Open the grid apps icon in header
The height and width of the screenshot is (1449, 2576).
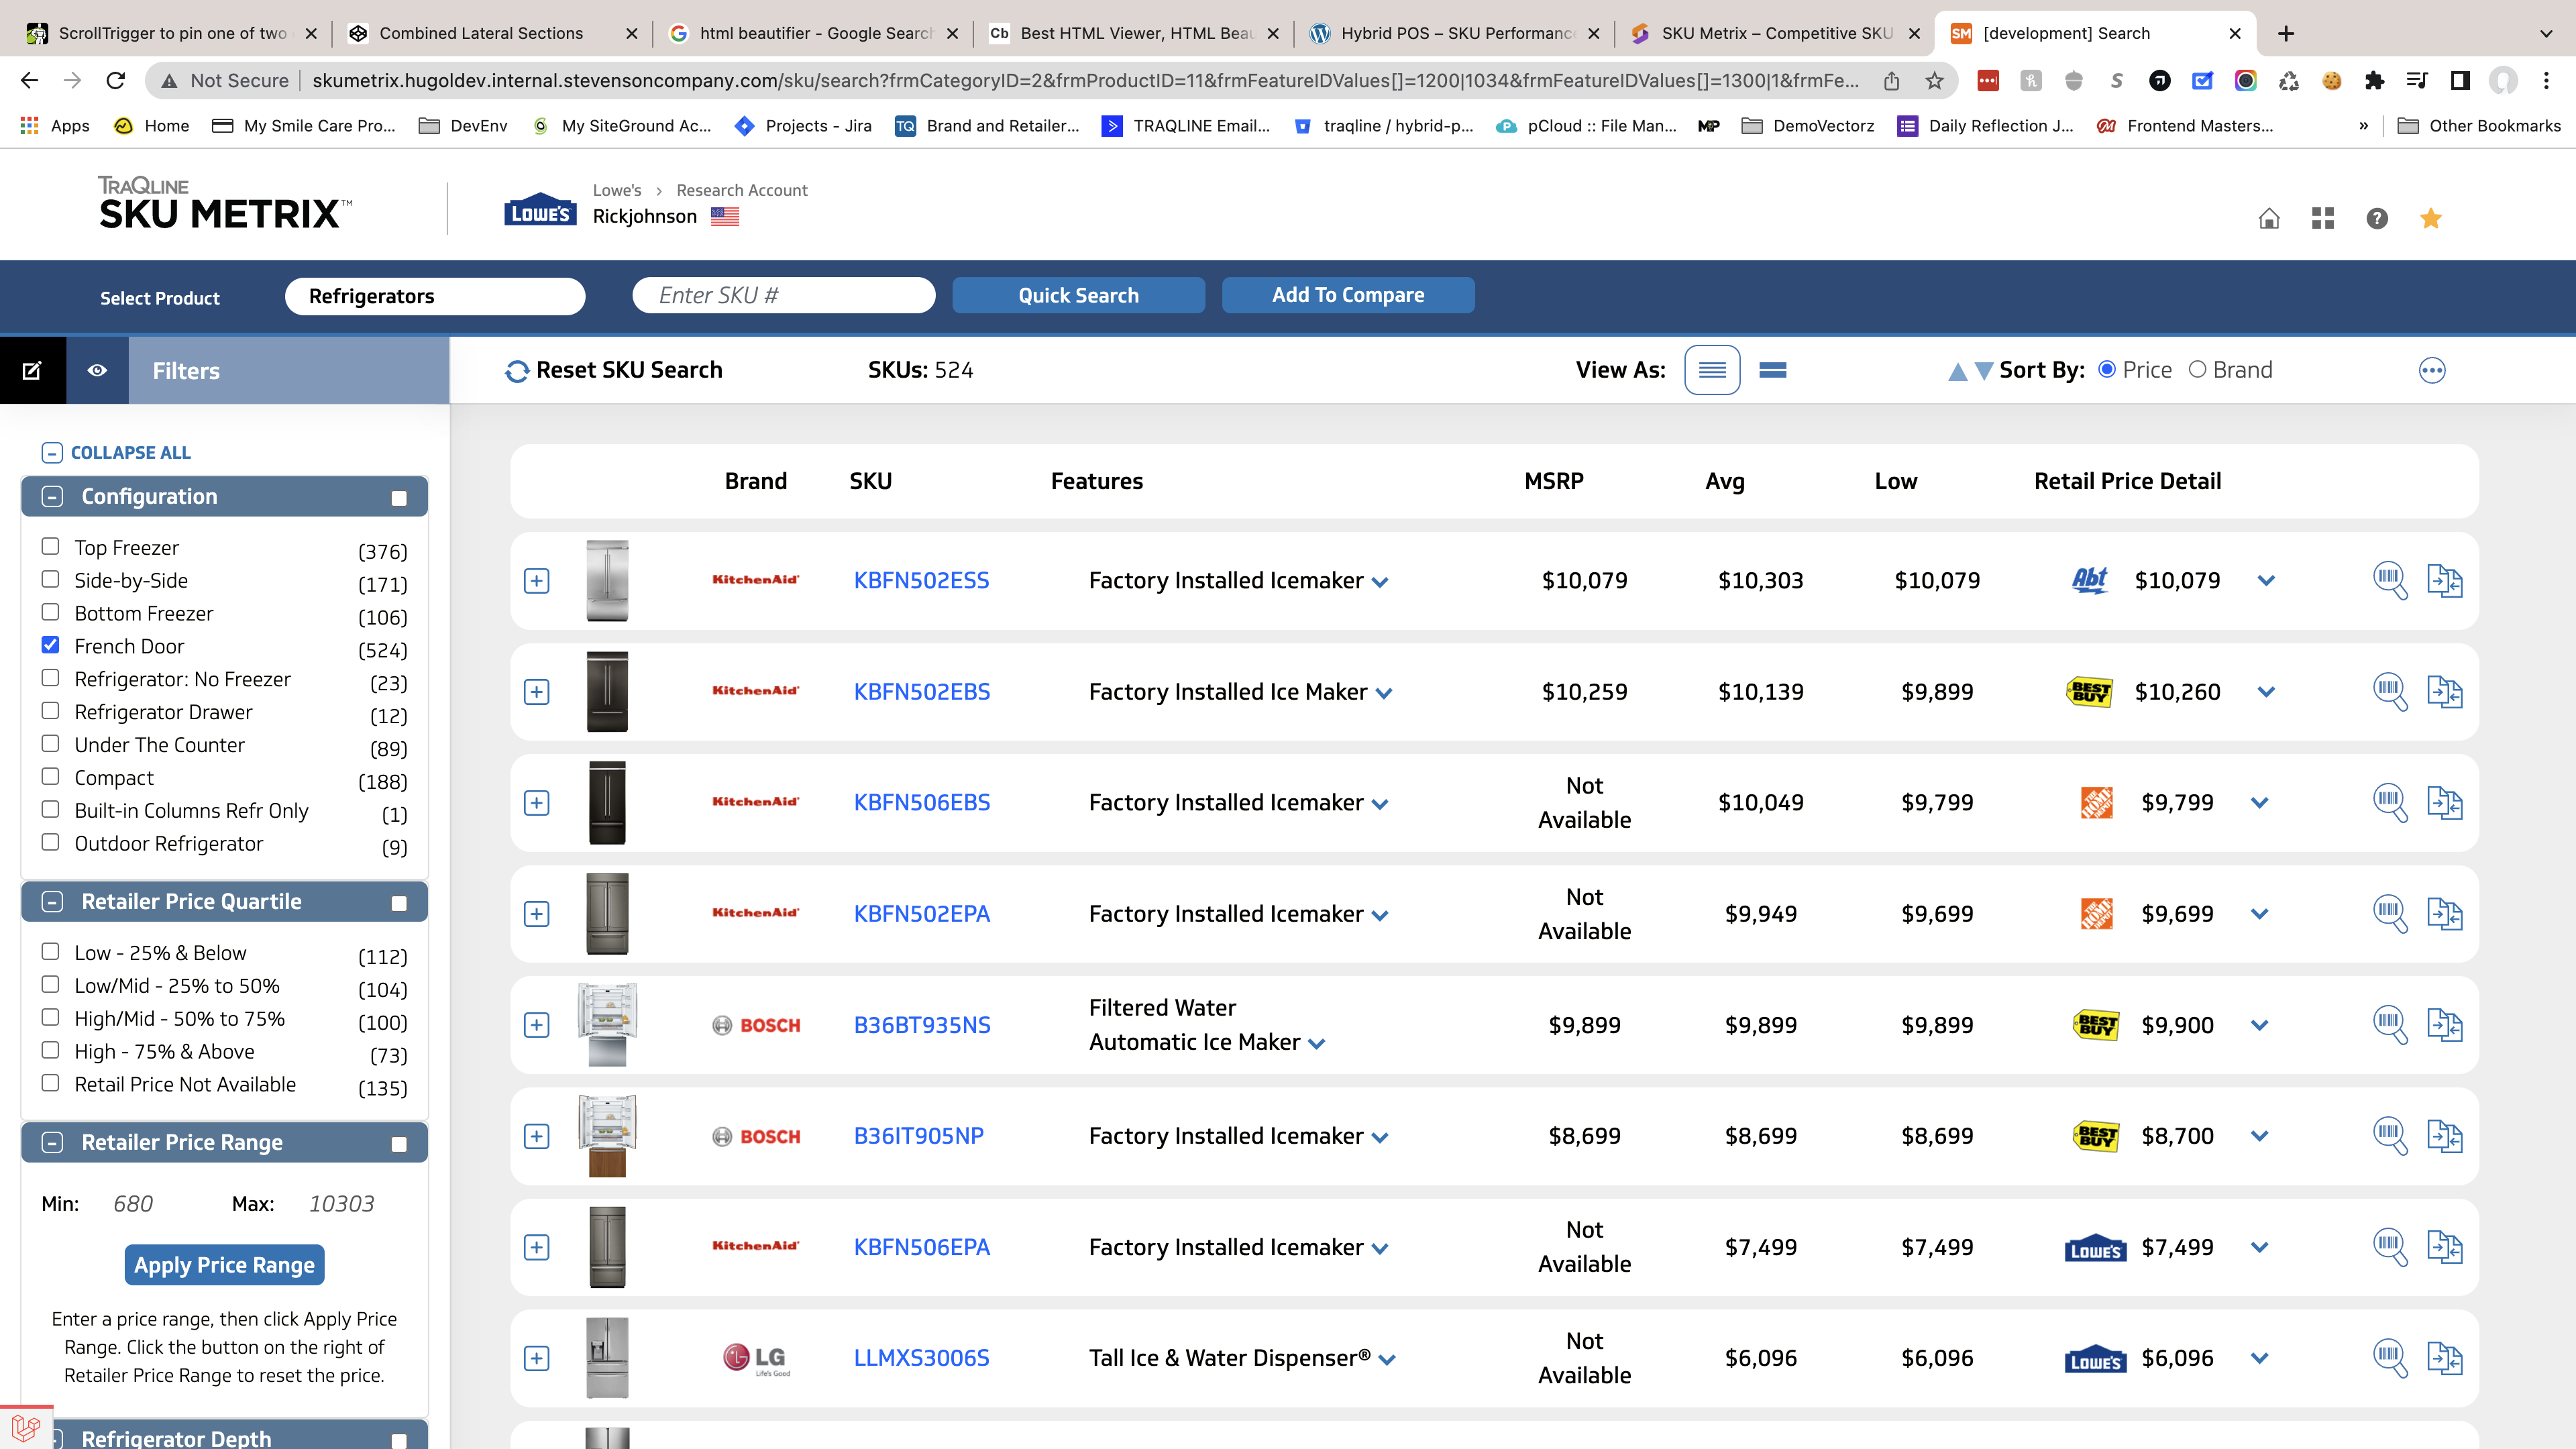[2323, 218]
